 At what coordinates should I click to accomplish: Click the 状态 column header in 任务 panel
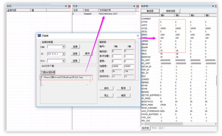tap(91, 10)
